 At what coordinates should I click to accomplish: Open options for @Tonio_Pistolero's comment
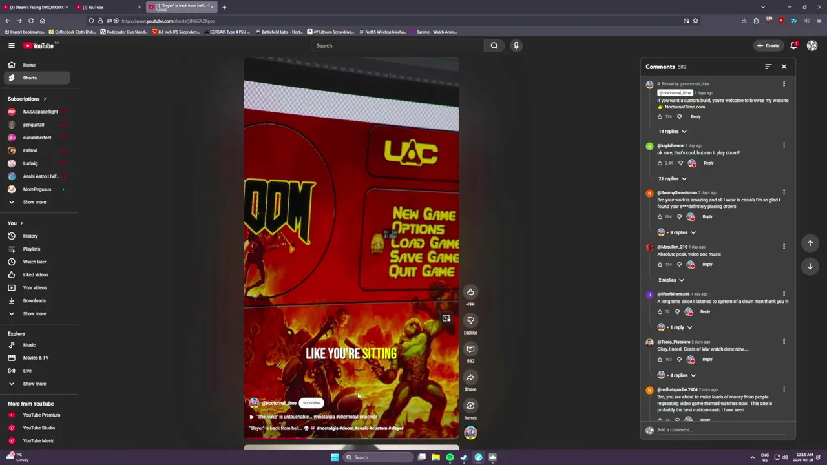784,342
